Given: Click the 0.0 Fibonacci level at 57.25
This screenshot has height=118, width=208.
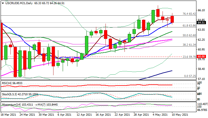Looking at the screenshot, I should point(189,76).
